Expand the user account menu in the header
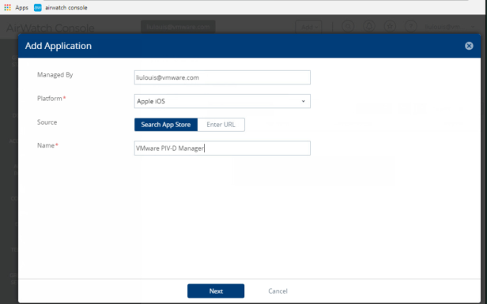 click(450, 28)
